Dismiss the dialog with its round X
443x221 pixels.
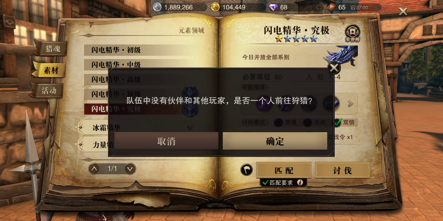334,68
